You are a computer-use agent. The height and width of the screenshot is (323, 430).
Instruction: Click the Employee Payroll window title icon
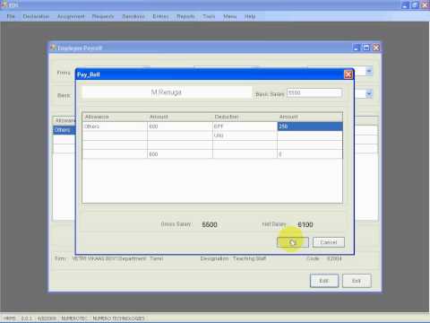point(53,48)
